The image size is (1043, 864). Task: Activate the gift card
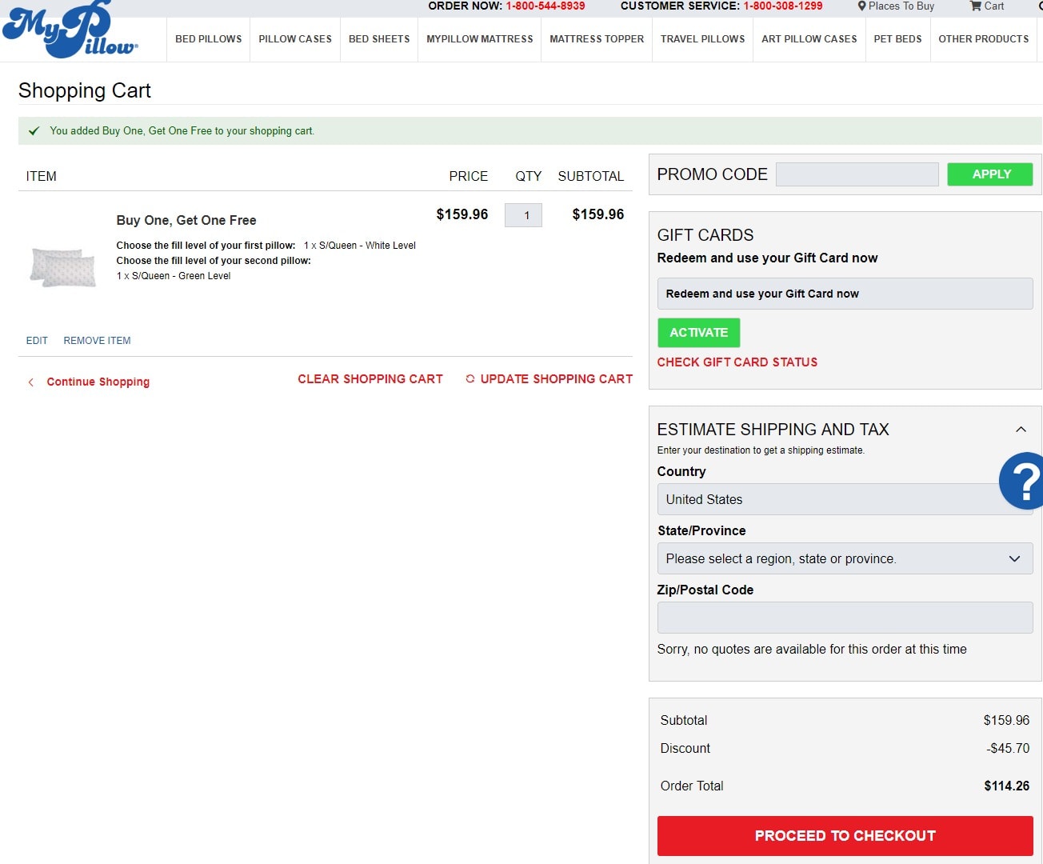[699, 333]
